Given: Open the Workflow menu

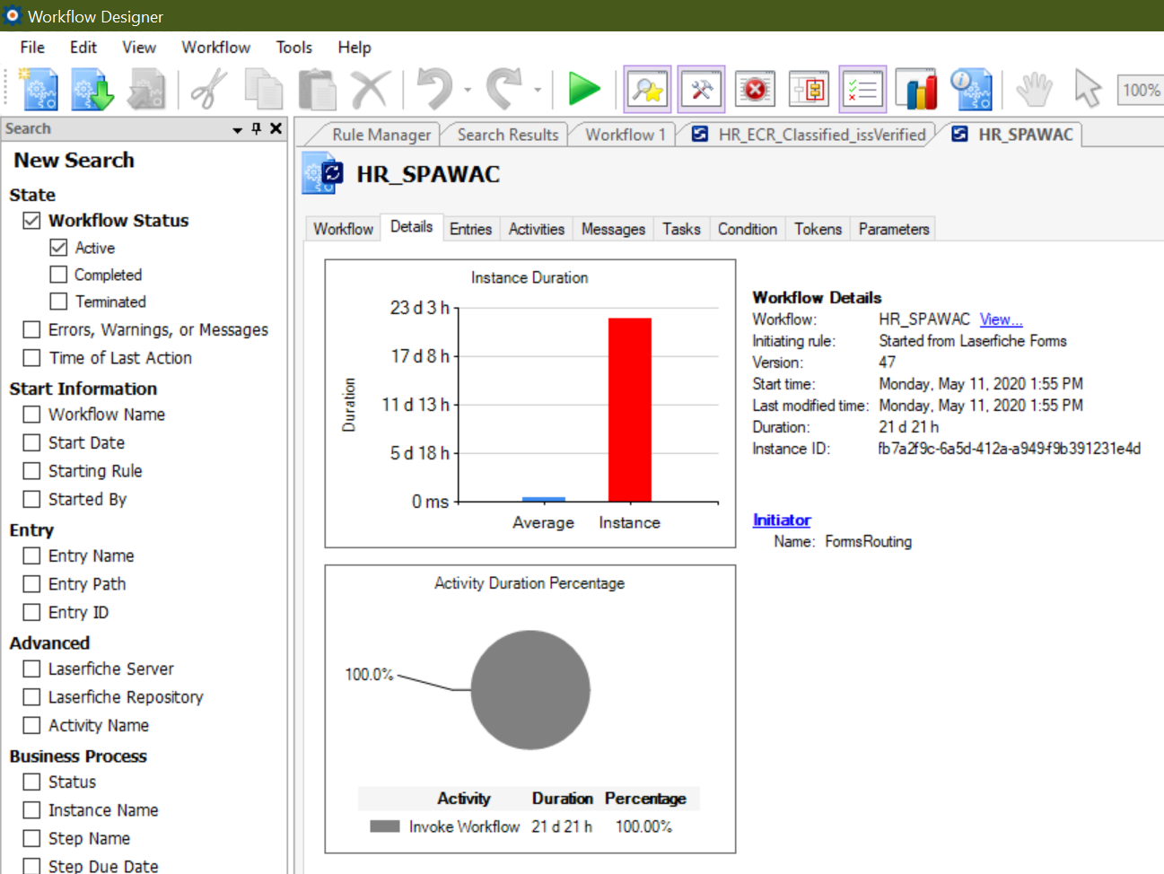Looking at the screenshot, I should pyautogui.click(x=216, y=48).
